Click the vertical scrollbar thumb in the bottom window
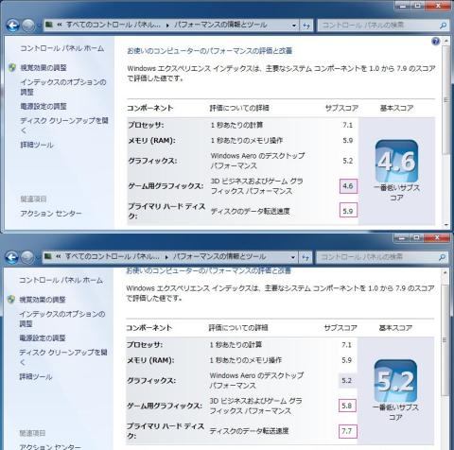454x450 pixels. coord(445,340)
